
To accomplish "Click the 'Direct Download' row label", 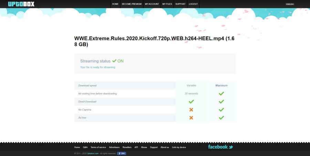I will (x=87, y=102).
